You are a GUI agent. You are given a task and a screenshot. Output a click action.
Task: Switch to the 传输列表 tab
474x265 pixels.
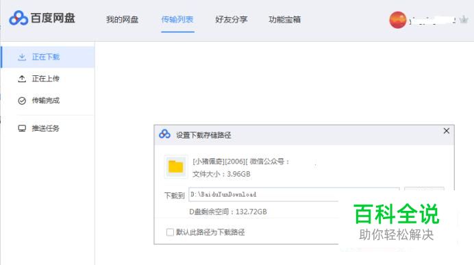pyautogui.click(x=177, y=20)
